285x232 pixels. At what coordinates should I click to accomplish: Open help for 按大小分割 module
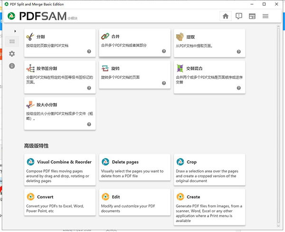point(89,124)
